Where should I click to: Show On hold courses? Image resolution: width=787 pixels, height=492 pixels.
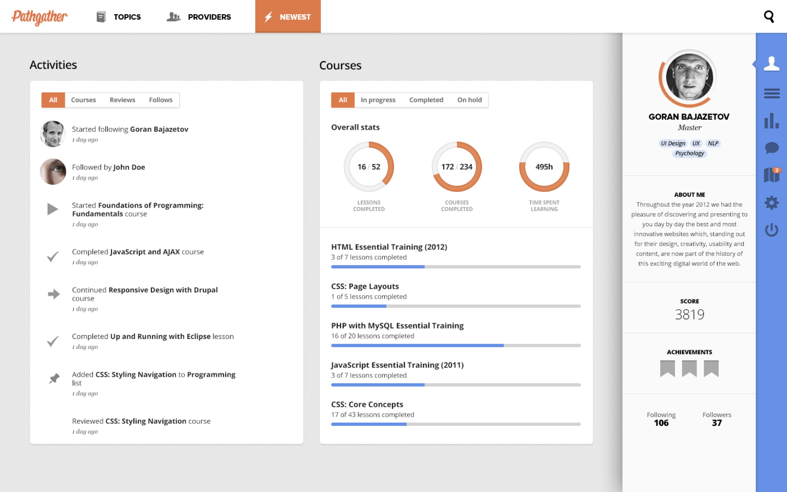(469, 100)
